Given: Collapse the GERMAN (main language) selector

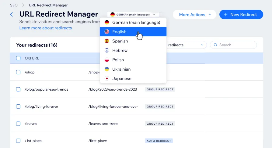Looking at the screenshot, I should tap(133, 15).
